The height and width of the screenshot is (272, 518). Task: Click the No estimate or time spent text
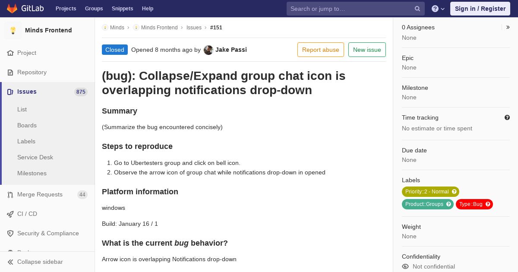437,128
